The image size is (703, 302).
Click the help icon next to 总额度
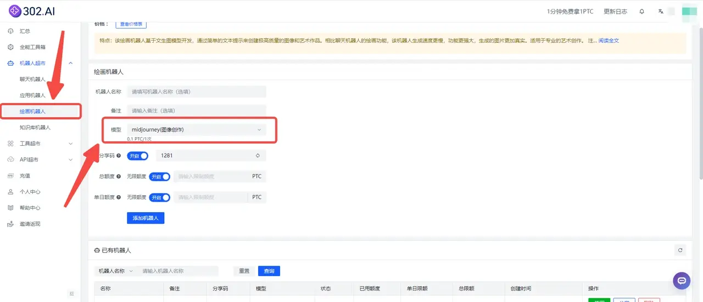pos(119,176)
